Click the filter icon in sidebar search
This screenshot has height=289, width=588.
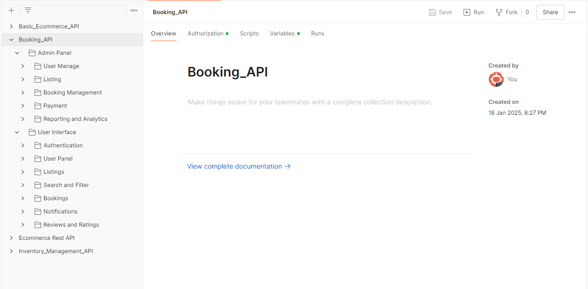pos(28,10)
